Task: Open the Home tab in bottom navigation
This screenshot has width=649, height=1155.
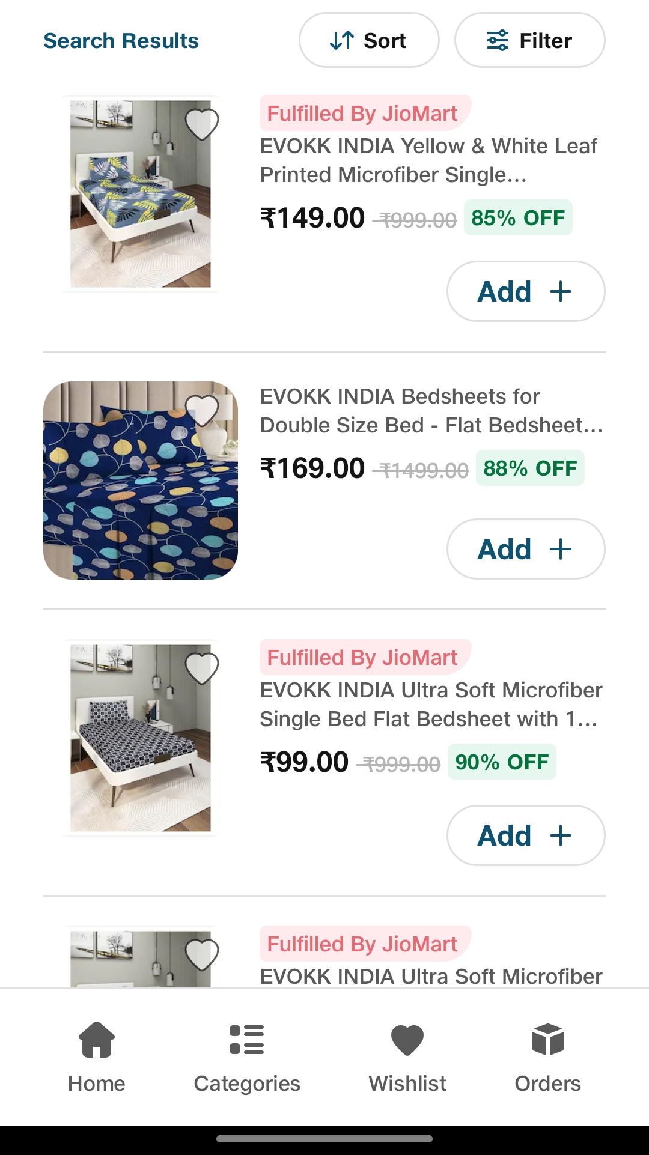Action: point(97,1057)
